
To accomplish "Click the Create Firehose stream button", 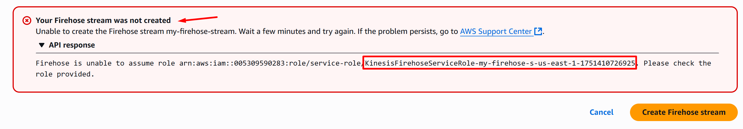I will point(683,112).
